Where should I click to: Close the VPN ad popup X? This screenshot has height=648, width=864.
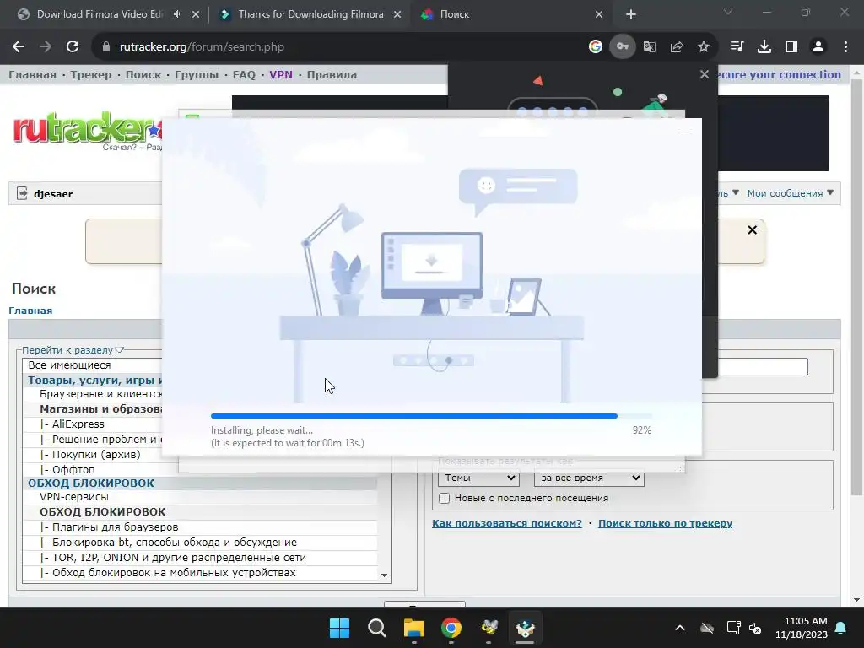point(705,74)
